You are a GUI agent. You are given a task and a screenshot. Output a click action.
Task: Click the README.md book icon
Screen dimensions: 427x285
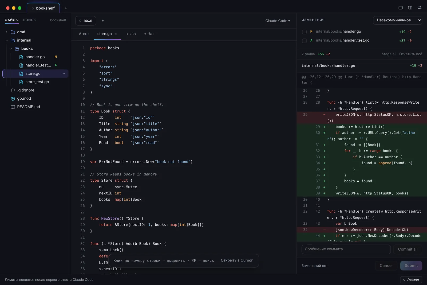coord(13,107)
